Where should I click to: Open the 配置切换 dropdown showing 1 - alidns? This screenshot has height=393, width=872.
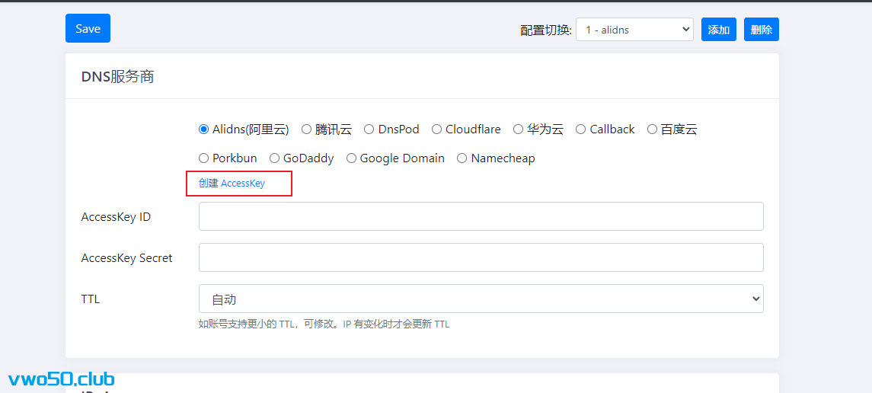pyautogui.click(x=634, y=30)
